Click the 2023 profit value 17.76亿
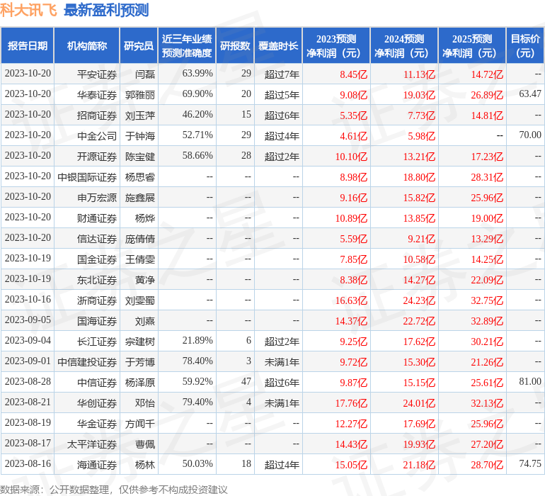 click(351, 402)
